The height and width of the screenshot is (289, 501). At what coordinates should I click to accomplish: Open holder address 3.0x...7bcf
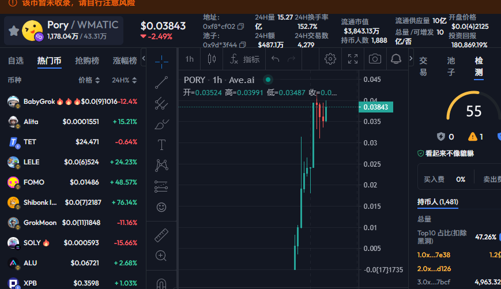tap(434, 282)
